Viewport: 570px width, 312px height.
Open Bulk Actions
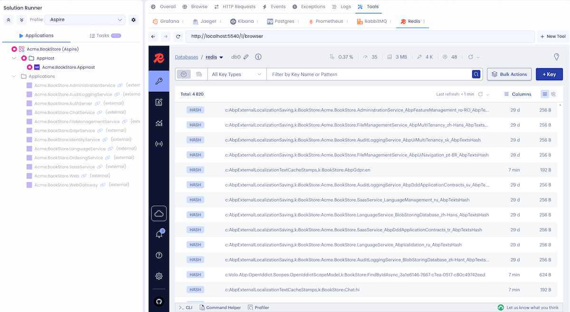coord(509,74)
